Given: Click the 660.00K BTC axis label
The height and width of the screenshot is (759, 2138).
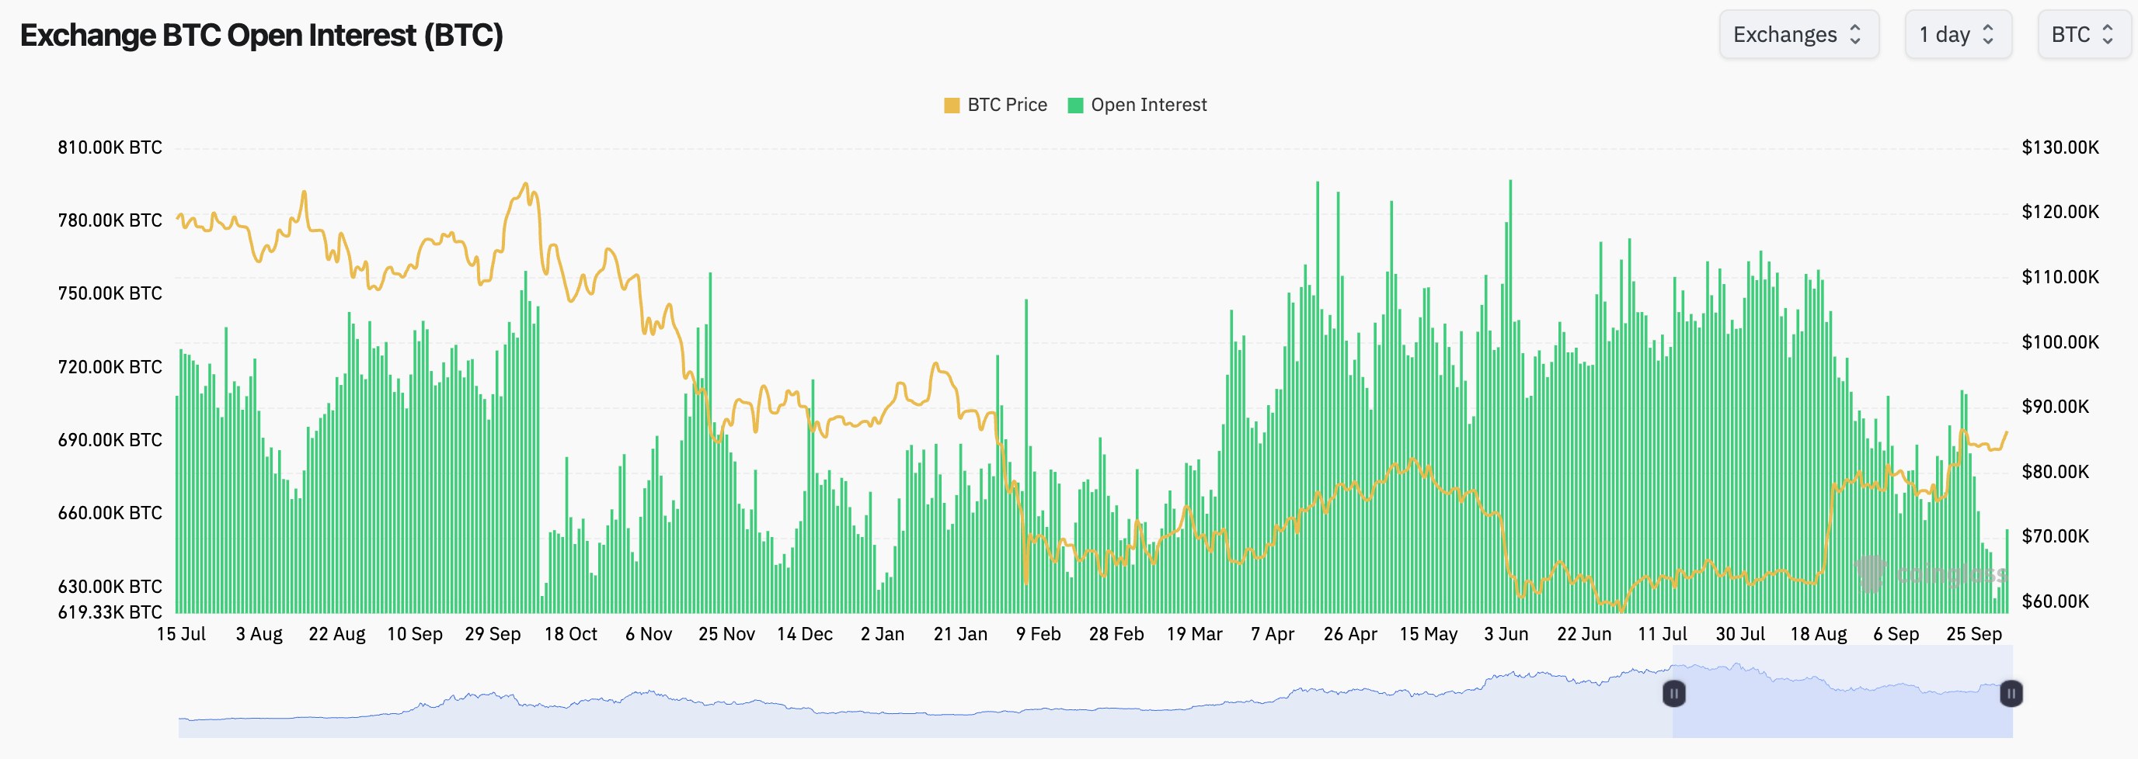Looking at the screenshot, I should [x=110, y=513].
